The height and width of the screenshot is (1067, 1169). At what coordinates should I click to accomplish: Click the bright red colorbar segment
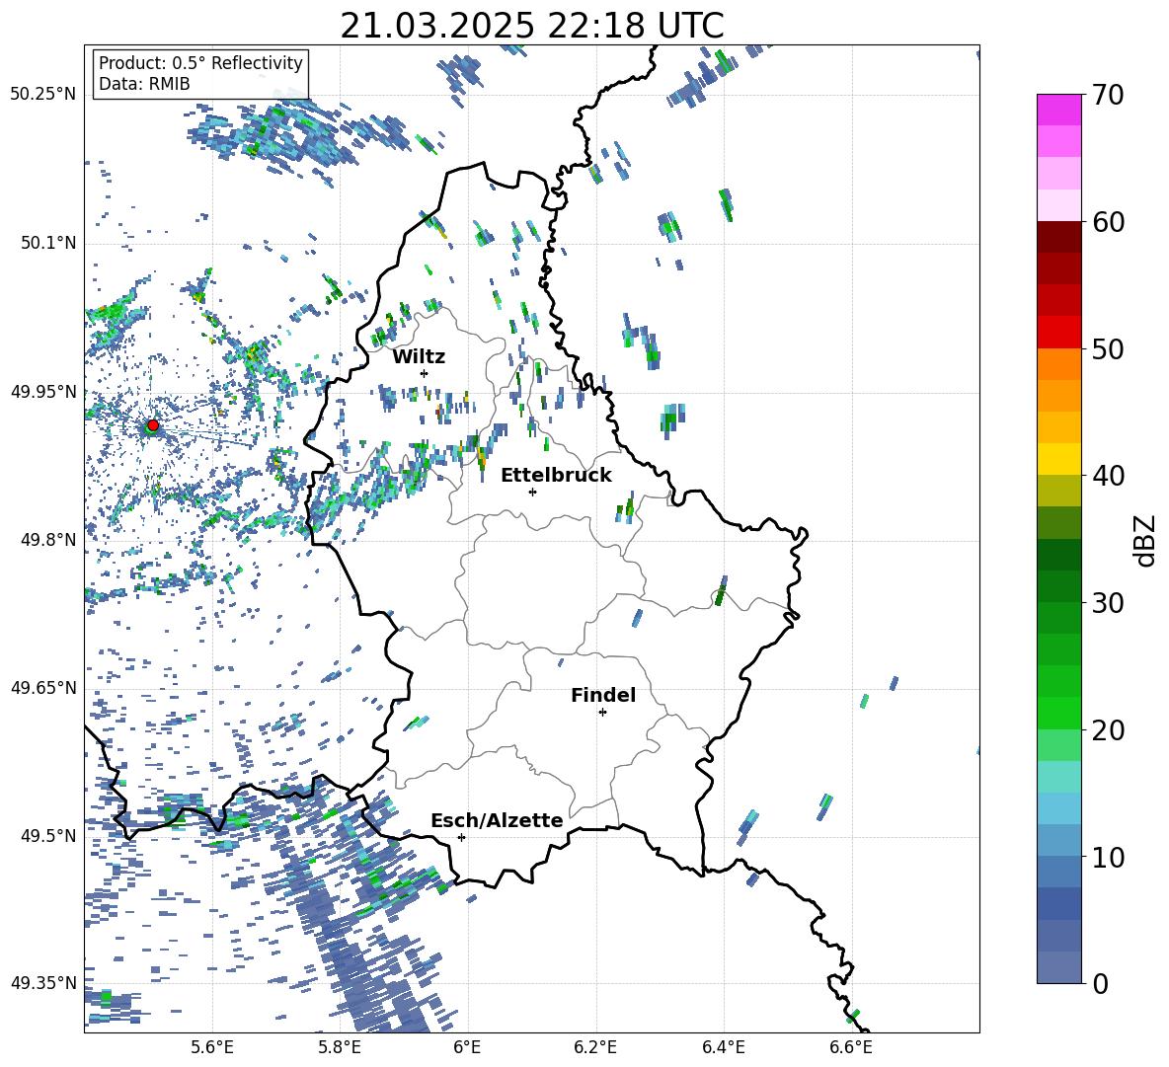pyautogui.click(x=1058, y=333)
